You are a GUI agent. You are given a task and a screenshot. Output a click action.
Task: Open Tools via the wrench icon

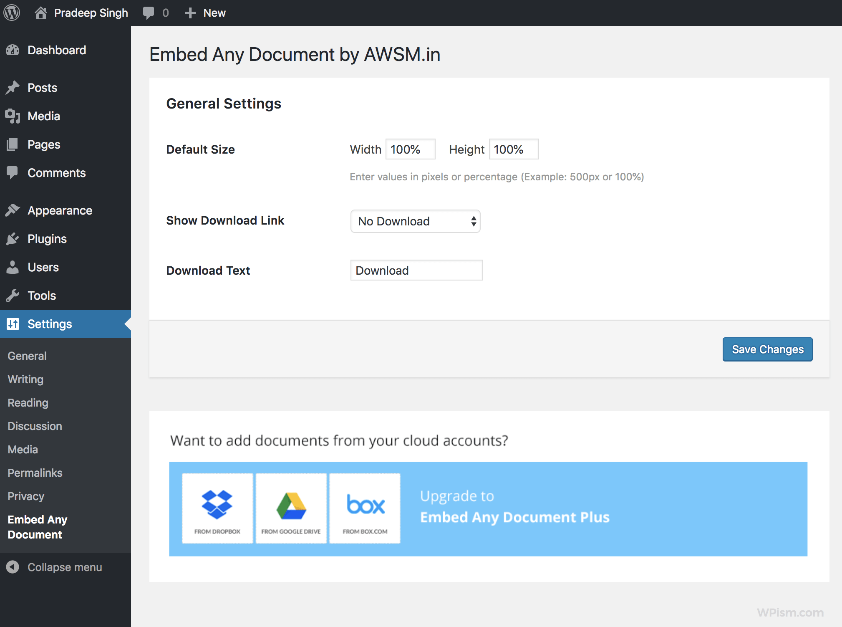13,295
